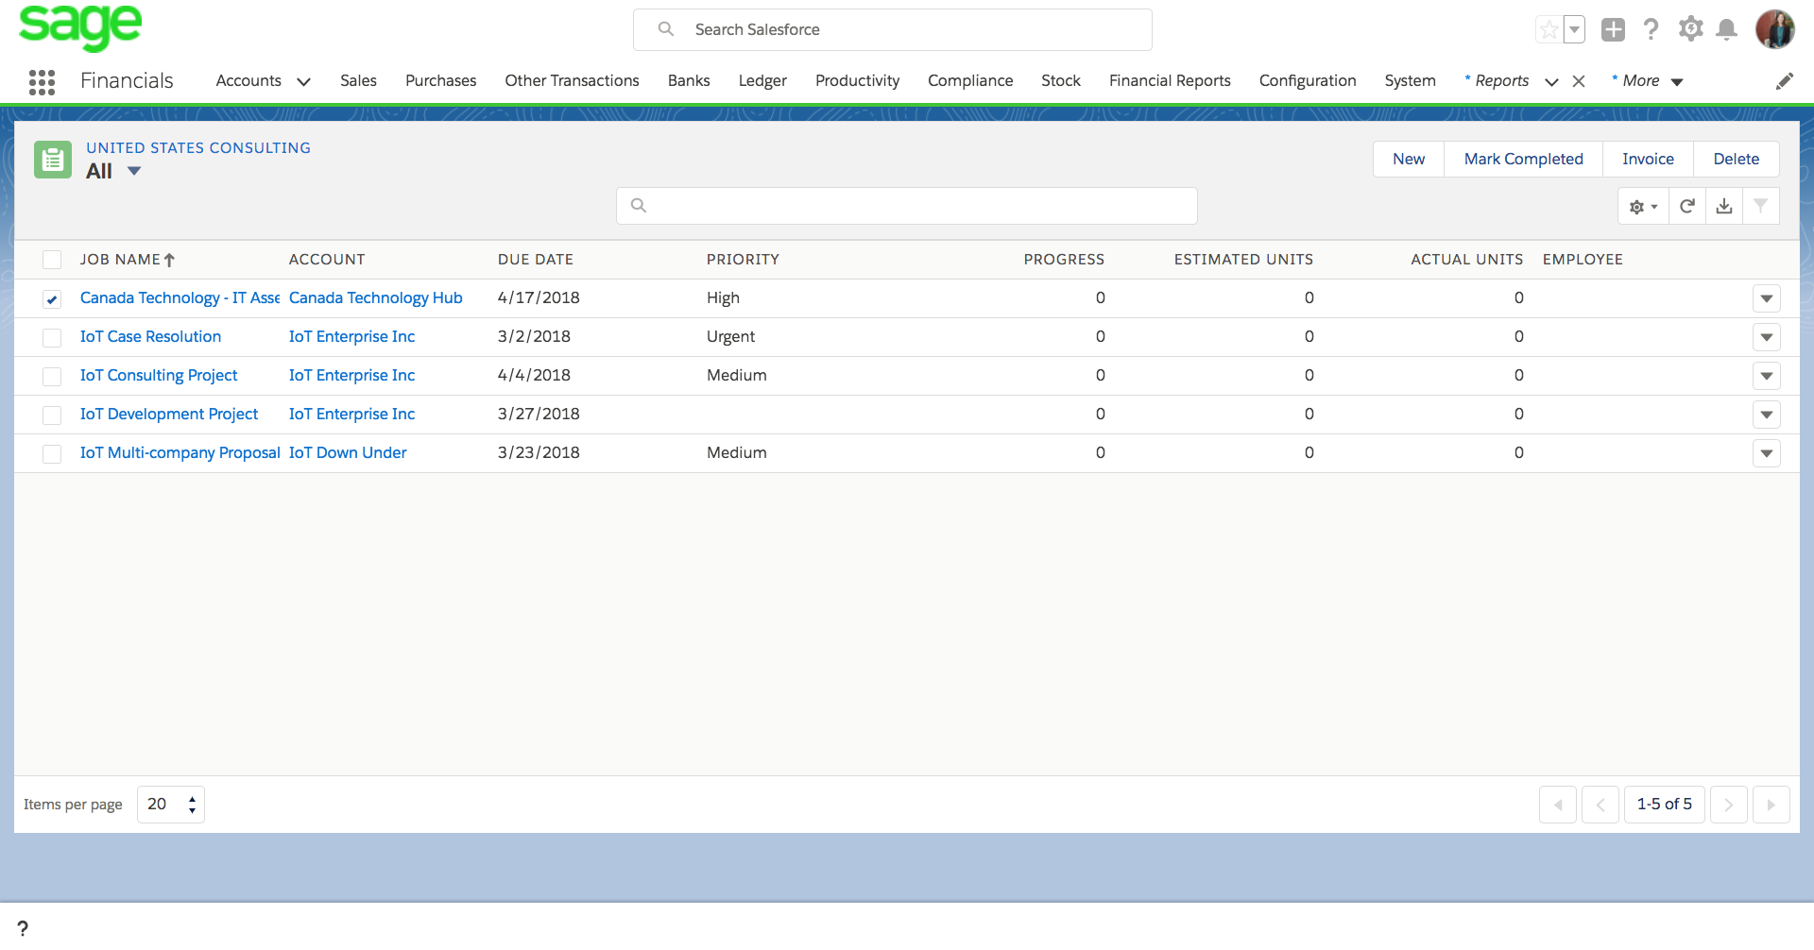Go to the next page of results

(1729, 805)
